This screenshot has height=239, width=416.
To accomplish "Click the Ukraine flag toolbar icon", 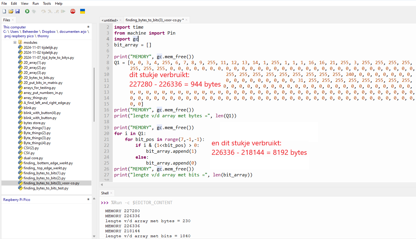I will [x=83, y=11].
